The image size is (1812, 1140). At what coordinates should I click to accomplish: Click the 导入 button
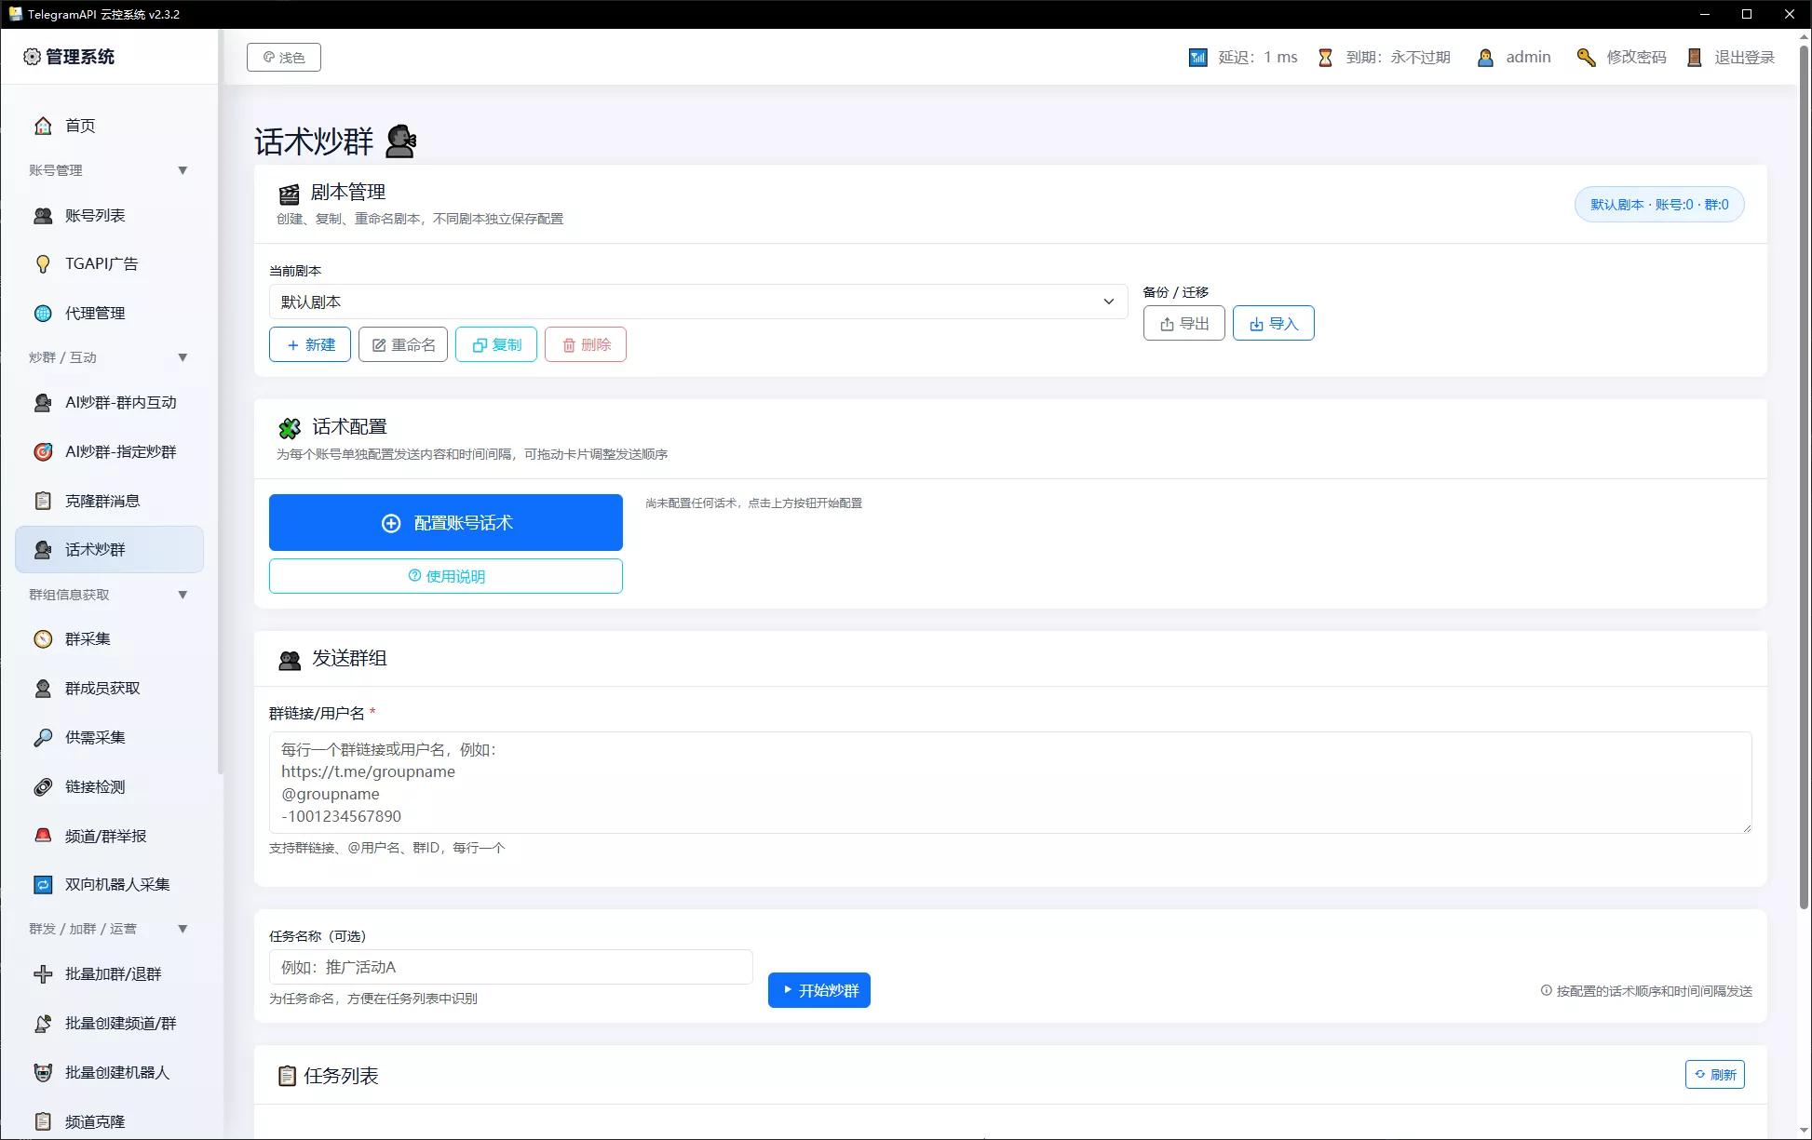(1274, 323)
